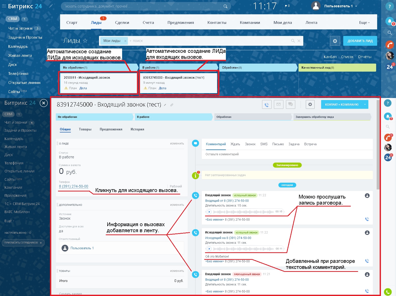Open Чат и звонки in the top left menu
This screenshot has width=396, height=296.
[x=20, y=28]
